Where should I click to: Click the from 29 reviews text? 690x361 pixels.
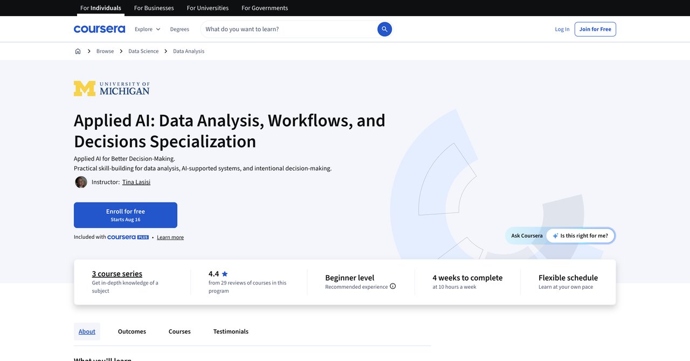pos(247,287)
